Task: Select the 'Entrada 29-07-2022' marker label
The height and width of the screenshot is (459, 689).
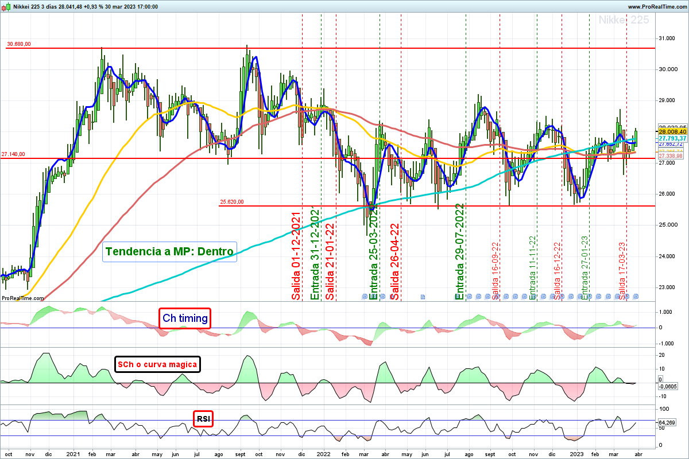Action: coord(459,252)
